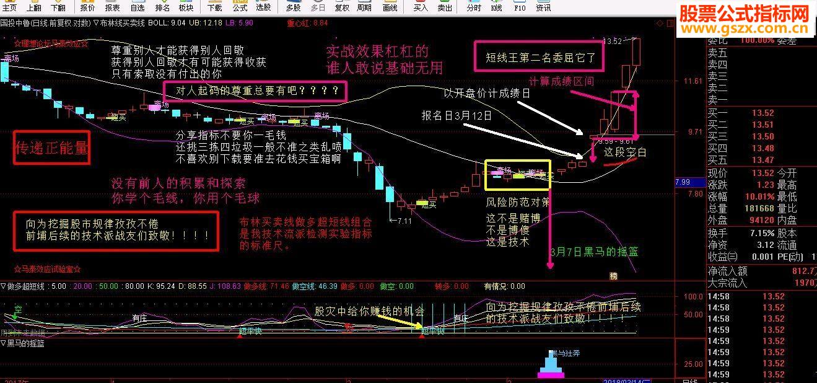Click the 收益(三) 0.001 value
817x383 pixels.
[762, 257]
